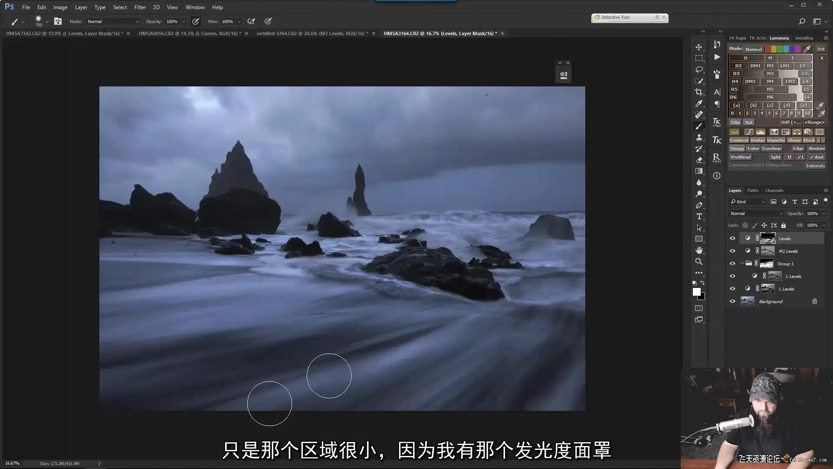Select the Horizontal Type tool

pos(699,216)
